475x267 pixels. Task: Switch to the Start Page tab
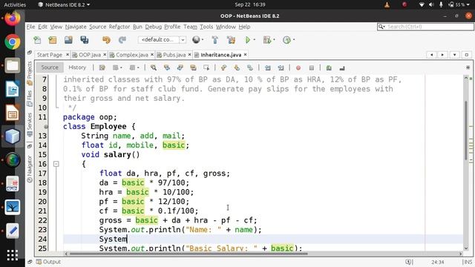click(50, 55)
